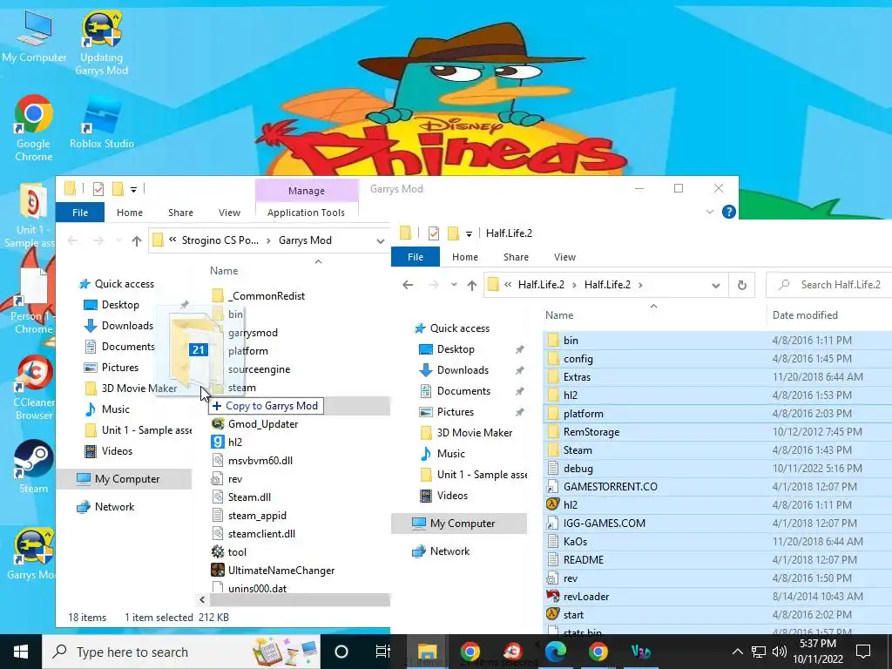892x669 pixels.
Task: Expand address history dropdown in Half.Life.2
Action: pos(716,285)
